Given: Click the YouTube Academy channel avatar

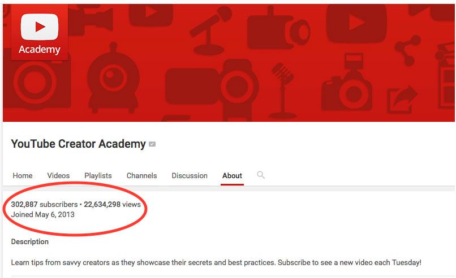Looking at the screenshot, I should [39, 32].
